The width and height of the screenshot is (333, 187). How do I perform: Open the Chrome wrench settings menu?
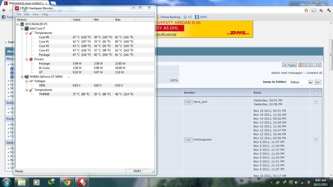pyautogui.click(x=328, y=10)
